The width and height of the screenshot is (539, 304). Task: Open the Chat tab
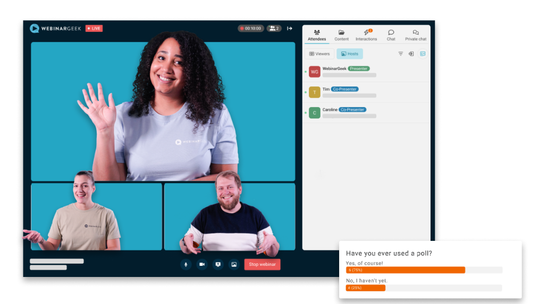391,35
